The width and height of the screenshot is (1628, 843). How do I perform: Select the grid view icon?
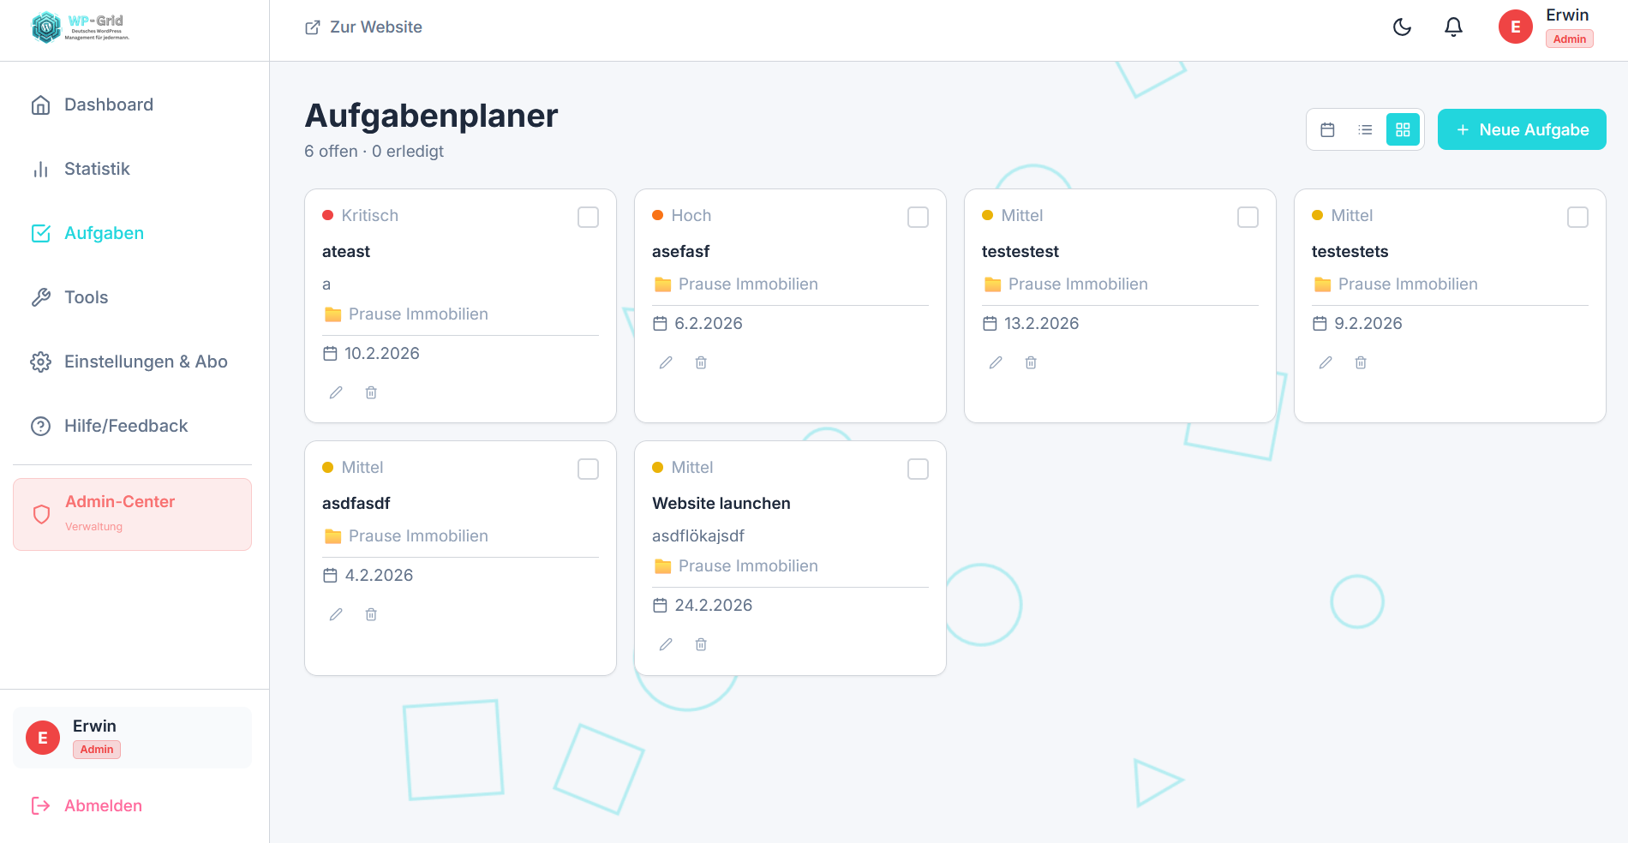click(x=1403, y=130)
